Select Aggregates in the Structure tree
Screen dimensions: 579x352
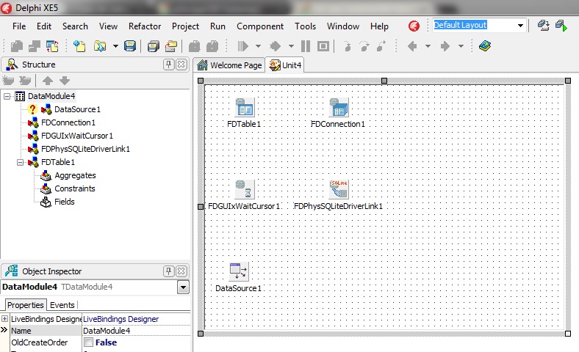[75, 175]
